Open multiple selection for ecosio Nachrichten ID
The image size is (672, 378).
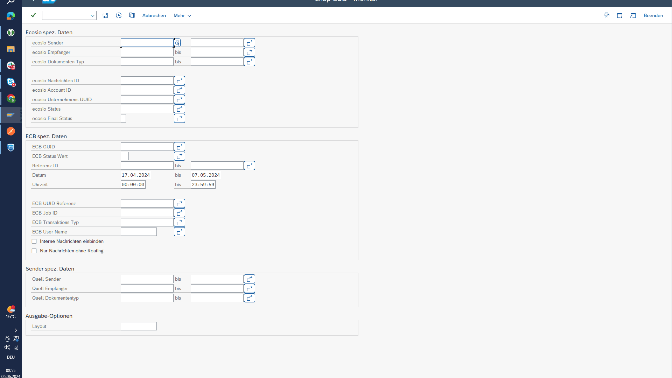[x=180, y=80]
